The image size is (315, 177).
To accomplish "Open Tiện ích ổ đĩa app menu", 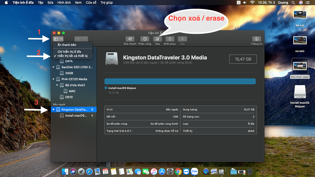I will point(23,3).
